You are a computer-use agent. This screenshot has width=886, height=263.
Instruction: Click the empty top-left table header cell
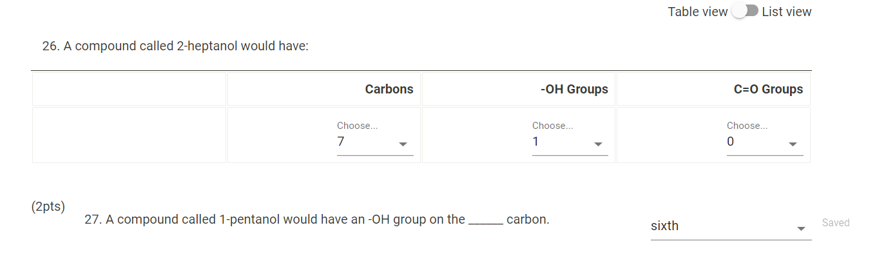click(129, 90)
